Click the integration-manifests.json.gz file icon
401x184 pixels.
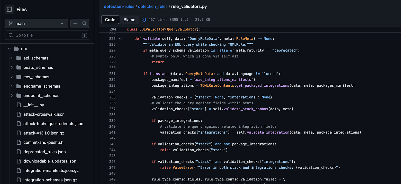(19, 171)
